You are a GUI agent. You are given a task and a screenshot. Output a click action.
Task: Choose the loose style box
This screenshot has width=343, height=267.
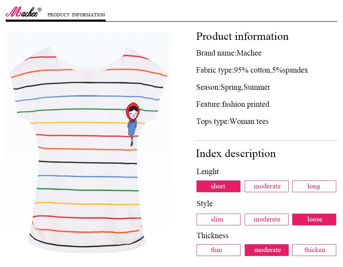coord(314,219)
